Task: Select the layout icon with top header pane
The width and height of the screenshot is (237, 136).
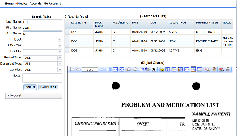Action: point(200,69)
